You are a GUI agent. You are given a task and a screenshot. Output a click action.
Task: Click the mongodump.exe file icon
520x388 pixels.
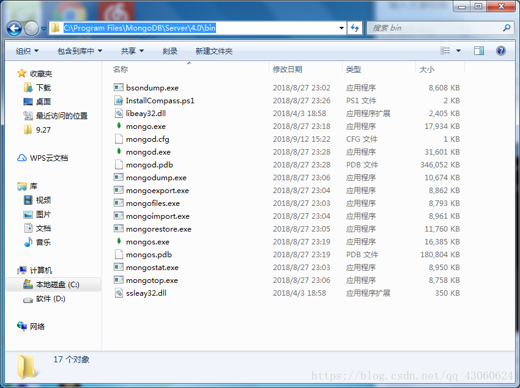(x=119, y=177)
